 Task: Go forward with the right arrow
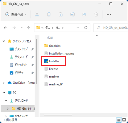(x=14, y=28)
